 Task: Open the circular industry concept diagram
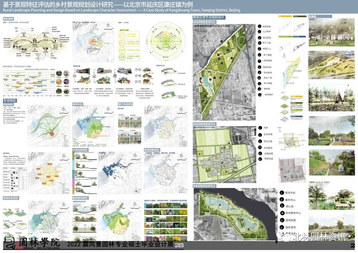tap(165, 41)
